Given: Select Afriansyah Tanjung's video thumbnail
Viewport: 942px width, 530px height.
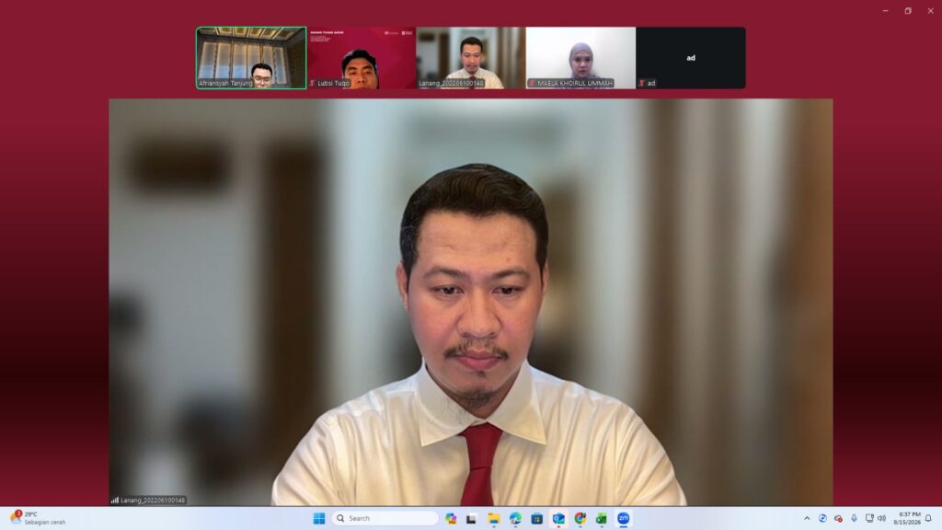Looking at the screenshot, I should [251, 58].
